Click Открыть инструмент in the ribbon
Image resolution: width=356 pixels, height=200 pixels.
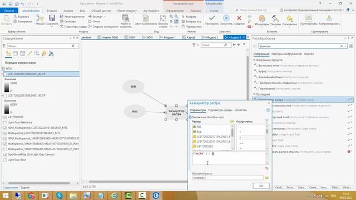tap(103, 27)
